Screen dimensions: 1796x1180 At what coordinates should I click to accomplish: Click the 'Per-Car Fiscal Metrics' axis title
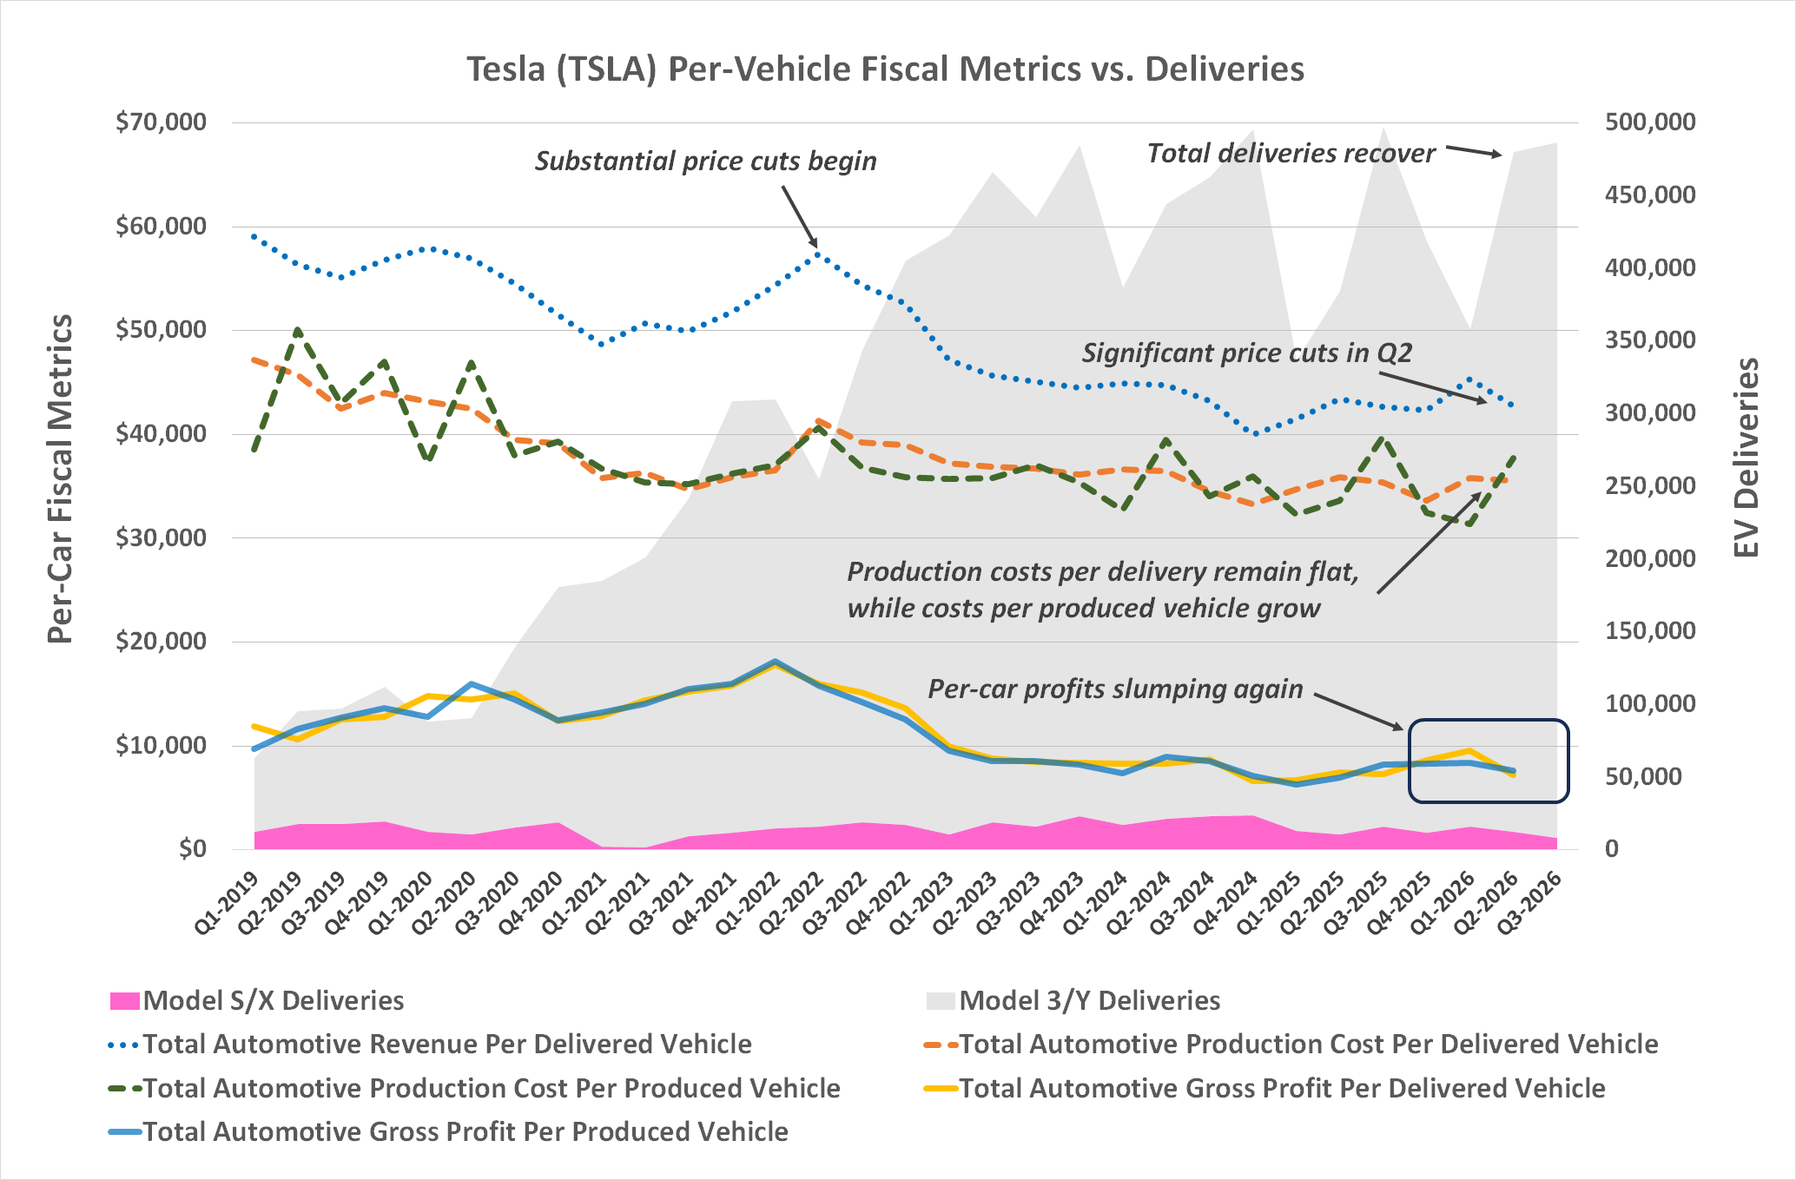[x=60, y=479]
